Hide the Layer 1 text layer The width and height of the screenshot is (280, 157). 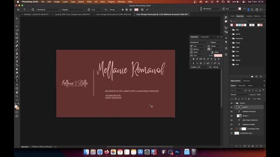click(x=231, y=107)
